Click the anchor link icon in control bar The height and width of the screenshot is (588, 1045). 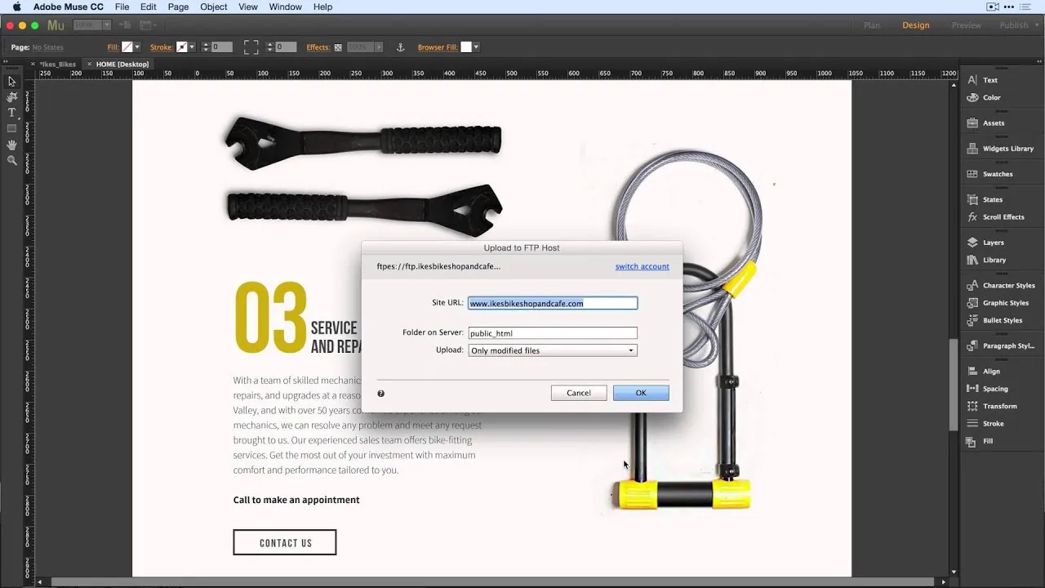400,47
